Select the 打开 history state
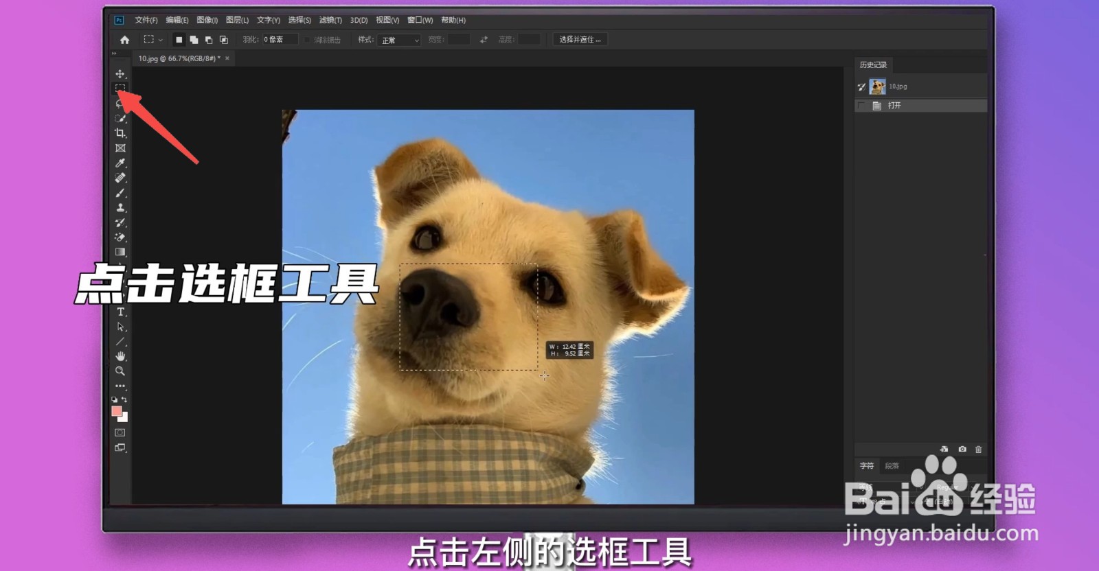 click(920, 106)
